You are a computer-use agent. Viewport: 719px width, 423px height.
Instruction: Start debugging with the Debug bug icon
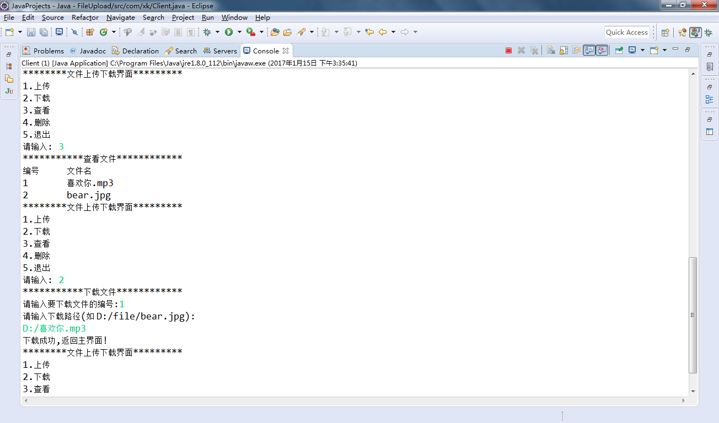pos(207,32)
